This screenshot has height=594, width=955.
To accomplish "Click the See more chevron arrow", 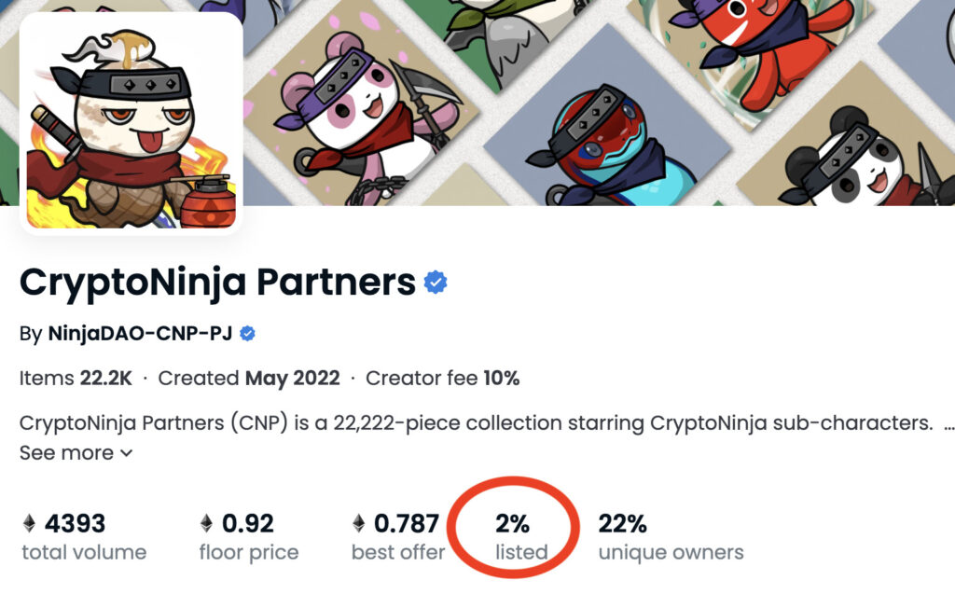I will [x=126, y=454].
